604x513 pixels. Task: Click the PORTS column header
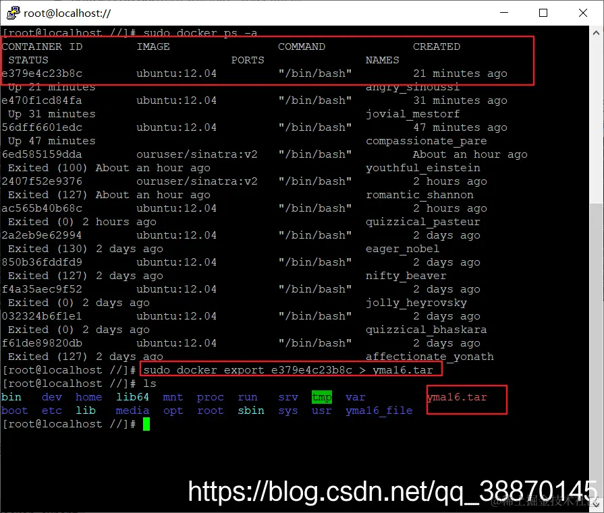click(248, 60)
